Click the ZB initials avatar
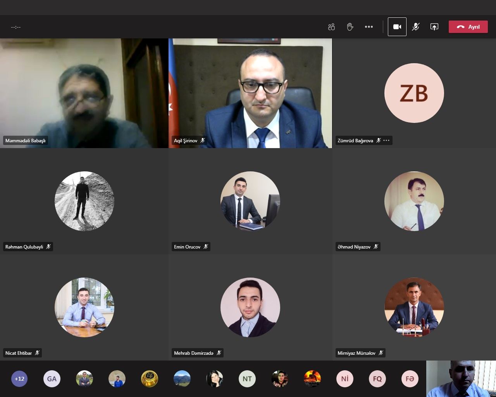Viewport: 496px width, 397px height. 414,93
